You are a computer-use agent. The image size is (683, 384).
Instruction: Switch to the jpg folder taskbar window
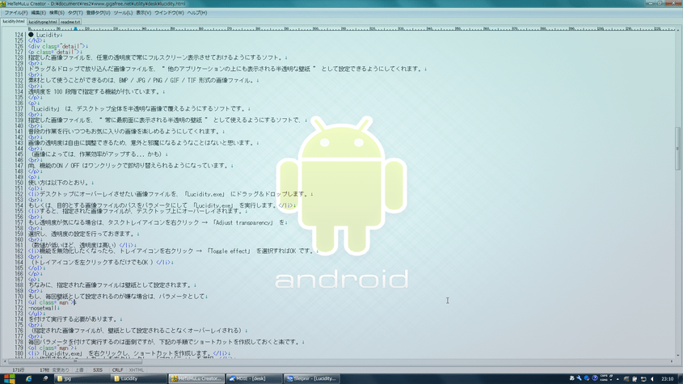click(81, 379)
